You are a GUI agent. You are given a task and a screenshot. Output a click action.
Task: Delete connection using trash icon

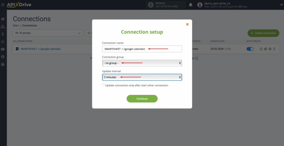click(274, 49)
